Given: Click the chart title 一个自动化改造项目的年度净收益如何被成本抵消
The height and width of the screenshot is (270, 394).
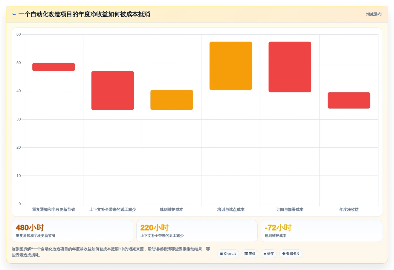Looking at the screenshot, I should click(84, 14).
